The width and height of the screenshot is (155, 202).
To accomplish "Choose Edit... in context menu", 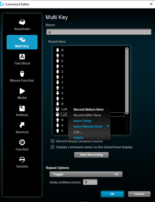I will pyautogui.click(x=77, y=132).
